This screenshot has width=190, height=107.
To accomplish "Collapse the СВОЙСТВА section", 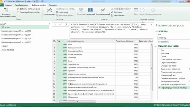I will click(156, 32).
